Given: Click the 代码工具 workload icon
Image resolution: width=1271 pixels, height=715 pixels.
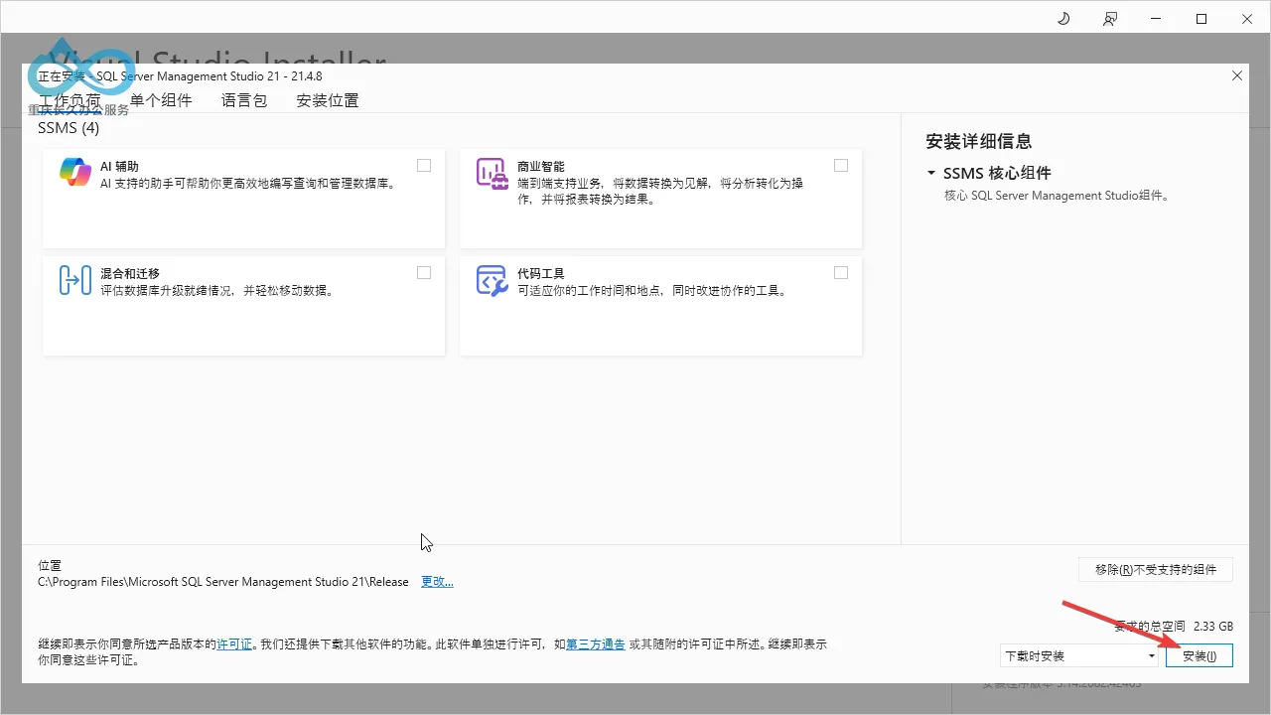Looking at the screenshot, I should click(x=493, y=280).
